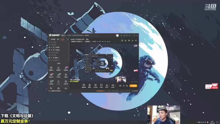Click the cloud-shaped tool at toolbox bottom

point(66,88)
